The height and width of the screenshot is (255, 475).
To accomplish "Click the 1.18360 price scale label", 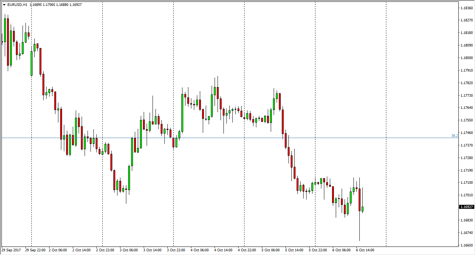I will [467, 8].
